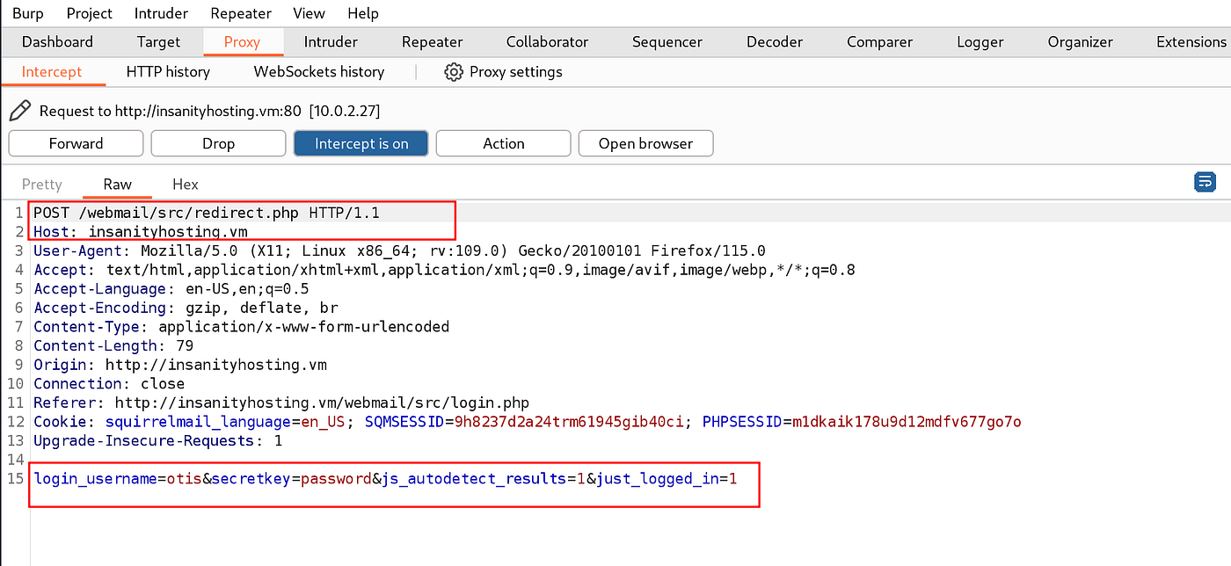Open the Sequencer tab
1231x566 pixels.
point(667,41)
